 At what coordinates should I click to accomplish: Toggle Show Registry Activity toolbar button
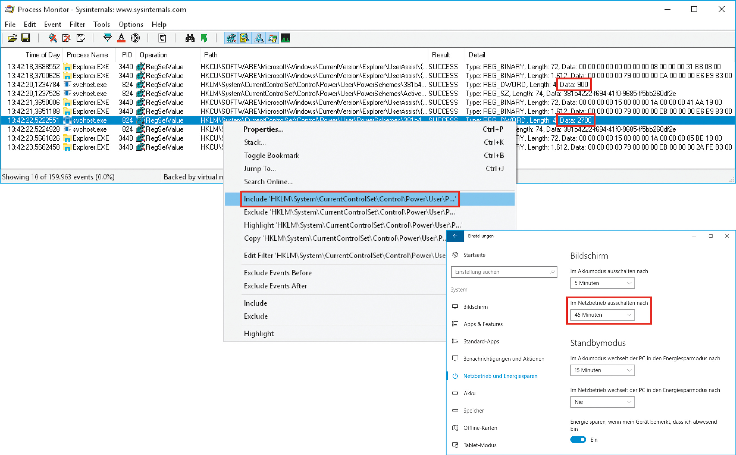(231, 38)
